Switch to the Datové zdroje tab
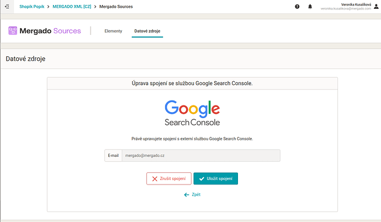 click(x=147, y=31)
